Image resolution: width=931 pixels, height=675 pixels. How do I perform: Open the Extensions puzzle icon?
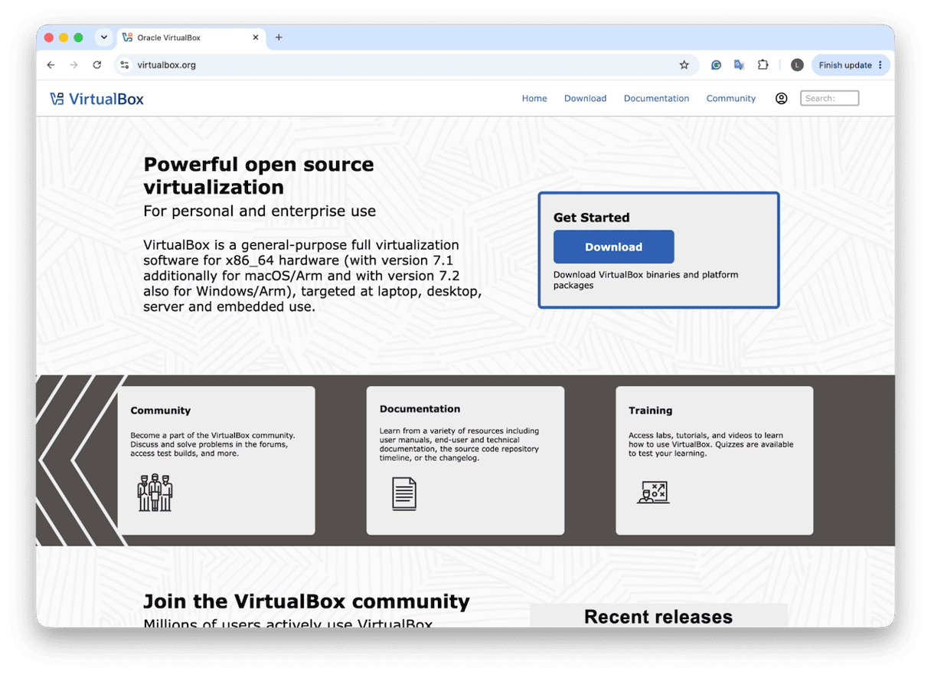pyautogui.click(x=763, y=65)
